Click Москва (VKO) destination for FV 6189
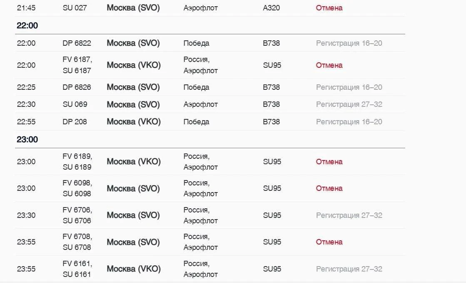The width and height of the screenshot is (466, 284). 133,162
